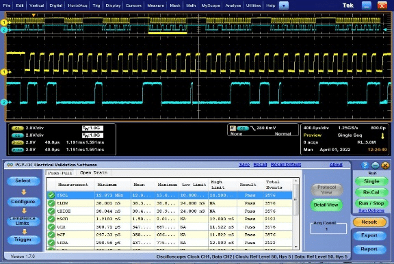The width and height of the screenshot is (394, 264).
Task: Open the Measure menu
Action: pos(155,5)
